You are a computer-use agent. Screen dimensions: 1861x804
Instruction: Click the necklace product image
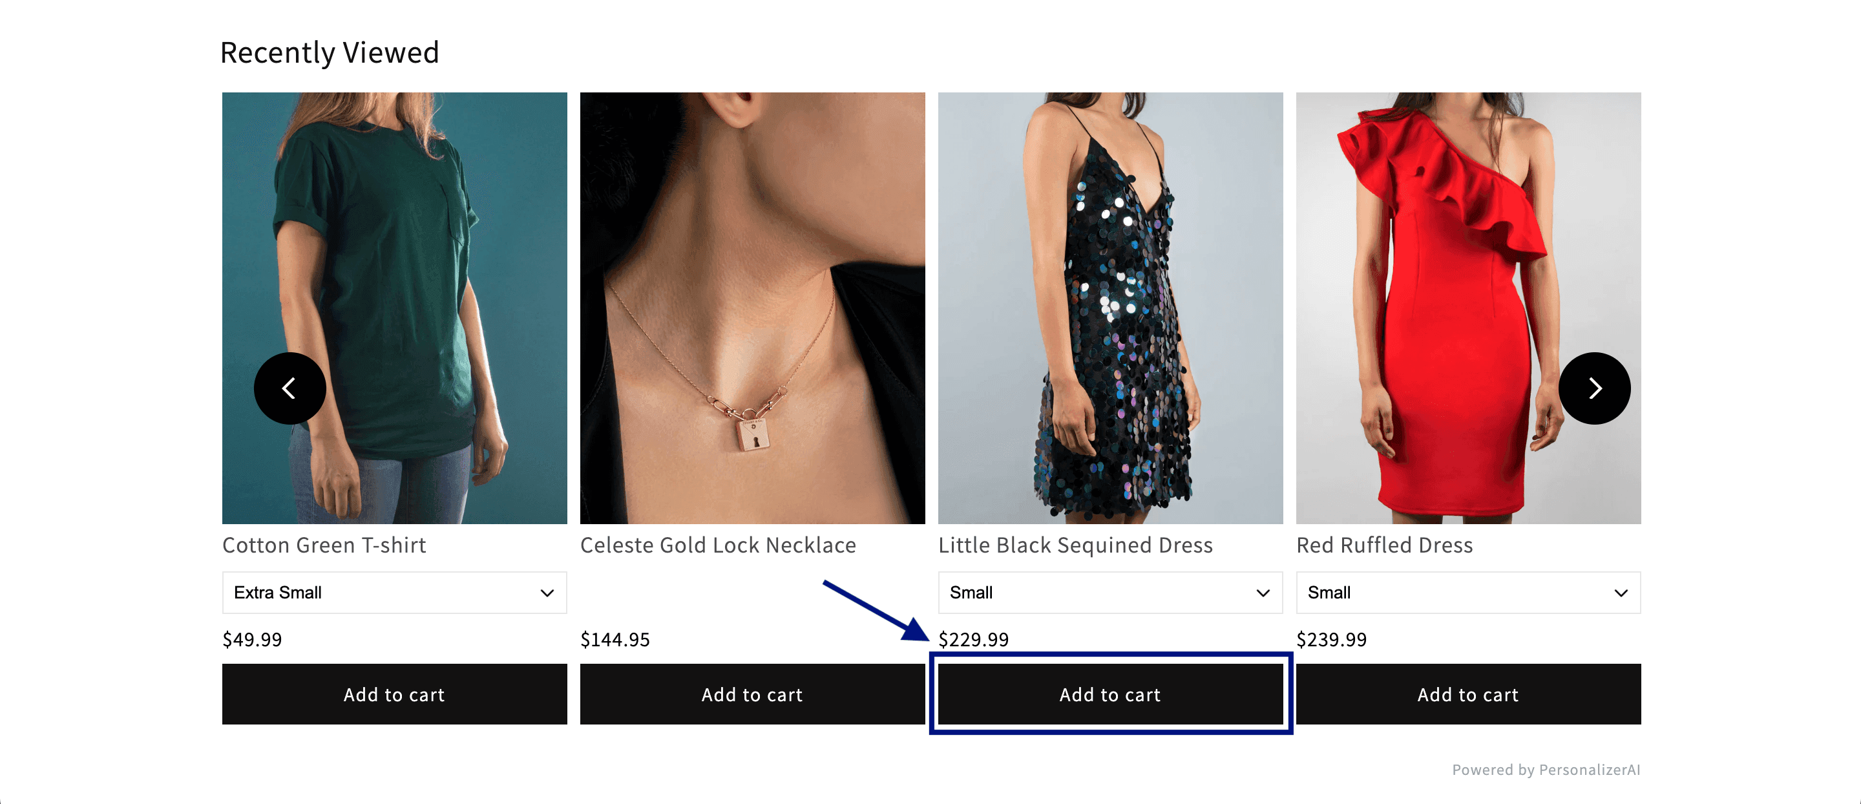click(x=752, y=307)
